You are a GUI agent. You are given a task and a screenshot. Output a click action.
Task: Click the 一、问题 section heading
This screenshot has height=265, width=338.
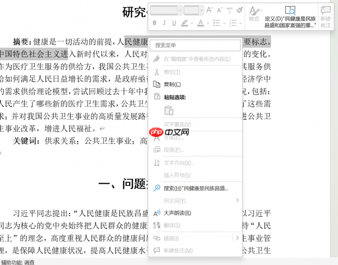click(x=123, y=184)
